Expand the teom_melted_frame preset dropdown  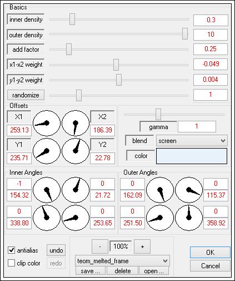click(122, 261)
